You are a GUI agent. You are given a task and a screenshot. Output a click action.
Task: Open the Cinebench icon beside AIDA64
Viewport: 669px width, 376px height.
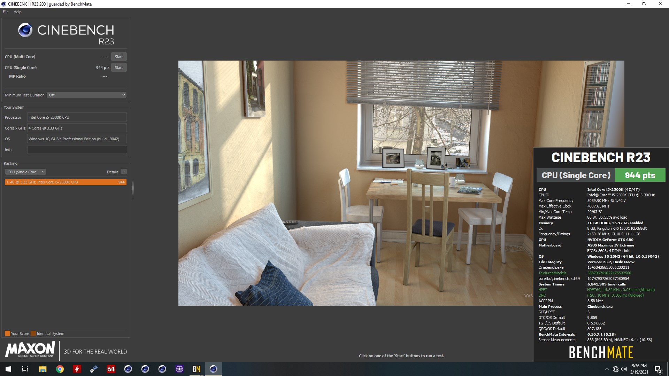click(x=128, y=369)
